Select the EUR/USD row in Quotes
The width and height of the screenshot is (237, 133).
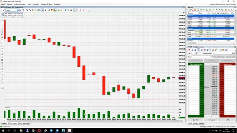click(x=211, y=30)
